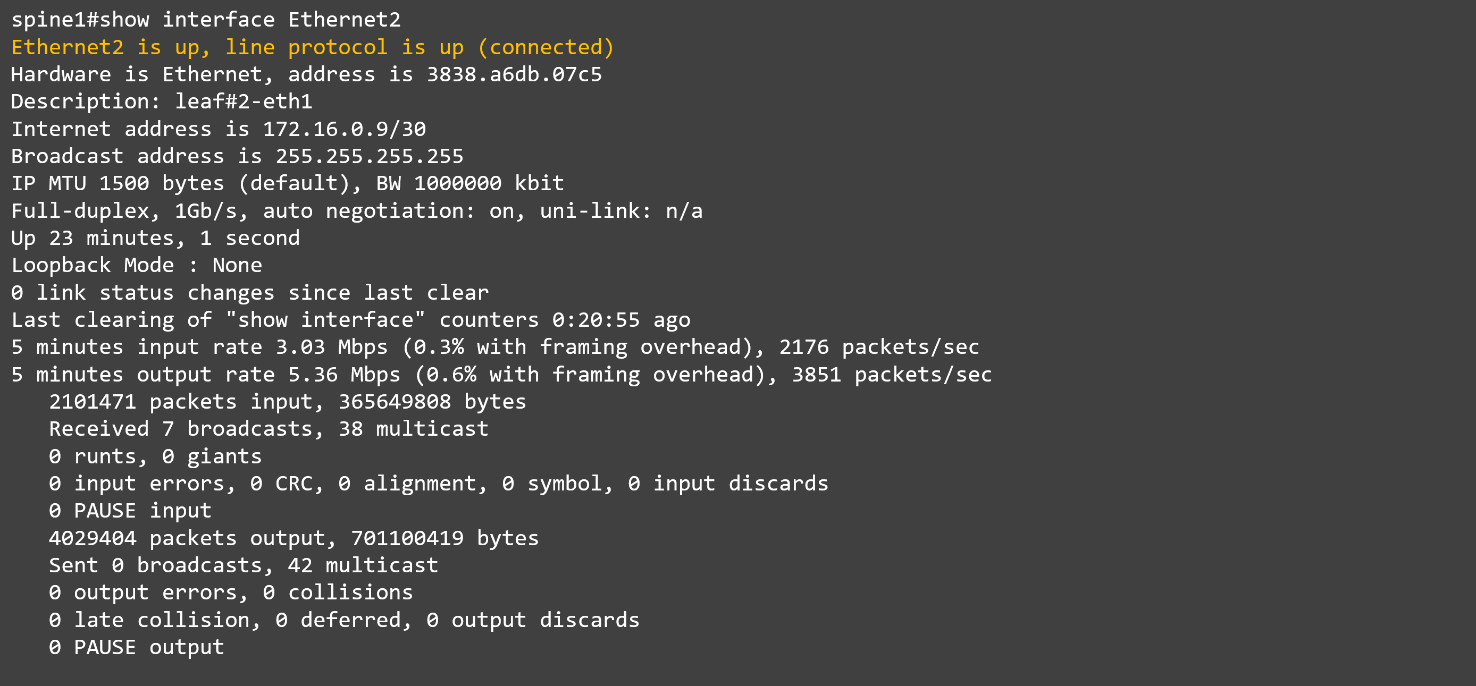
Task: Click the "2101471 packets input" line
Action: 287,402
